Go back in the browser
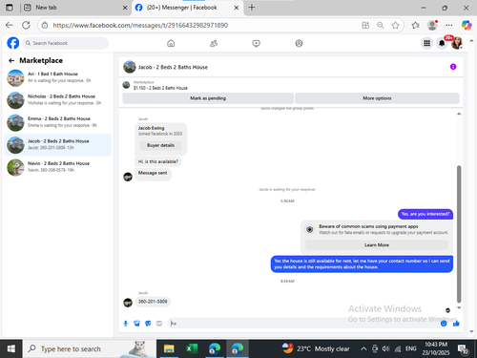This screenshot has height=358, width=477. [x=10, y=25]
